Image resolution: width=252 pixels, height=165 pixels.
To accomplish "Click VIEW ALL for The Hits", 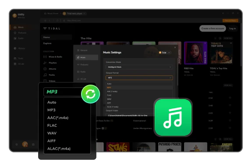I will pos(228,38).
